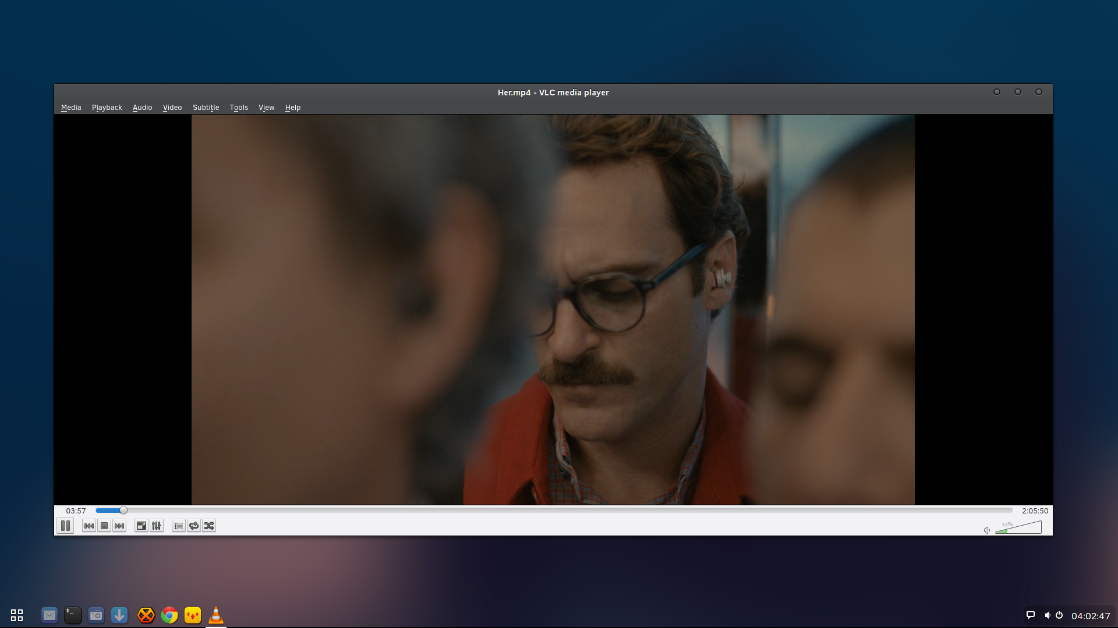Set volume on the volume slider
The width and height of the screenshot is (1118, 628).
click(1018, 527)
